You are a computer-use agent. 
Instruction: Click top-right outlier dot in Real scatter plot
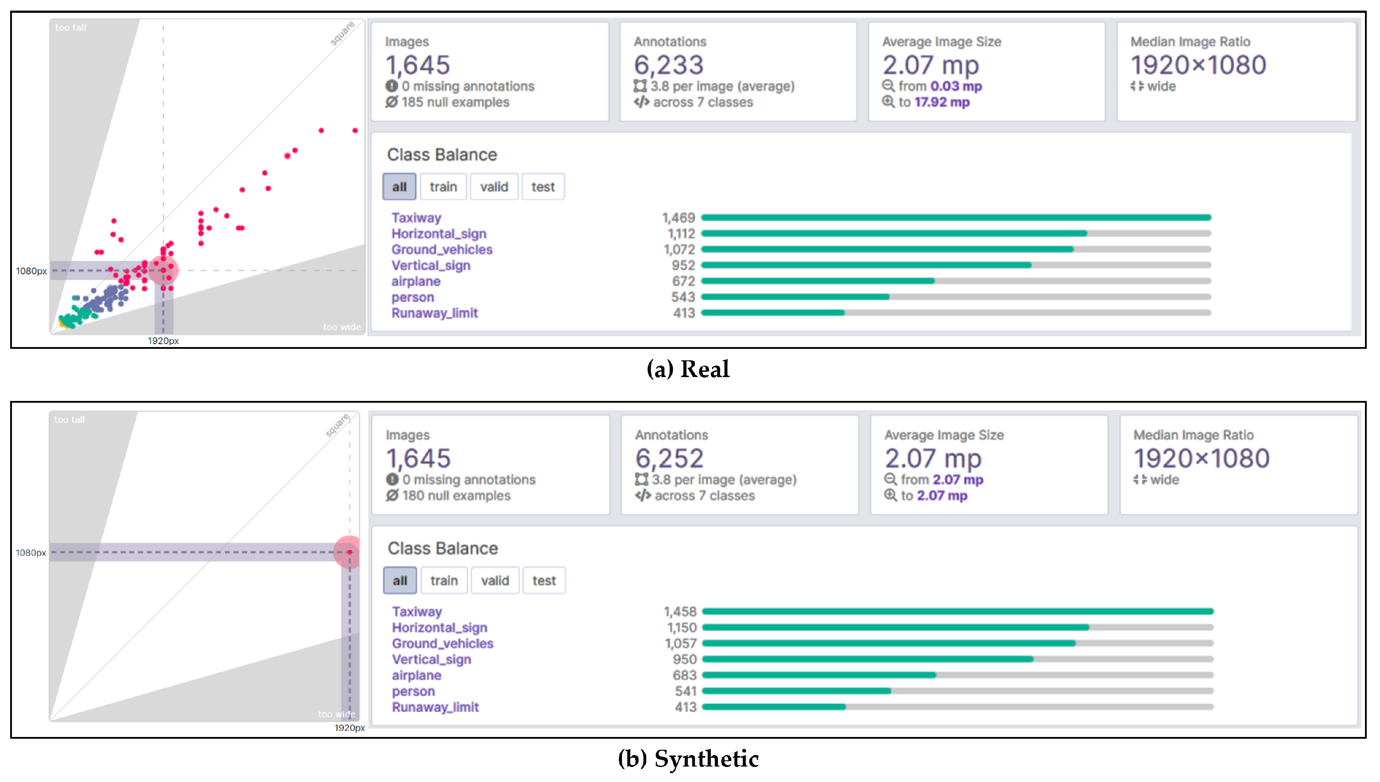(x=355, y=131)
